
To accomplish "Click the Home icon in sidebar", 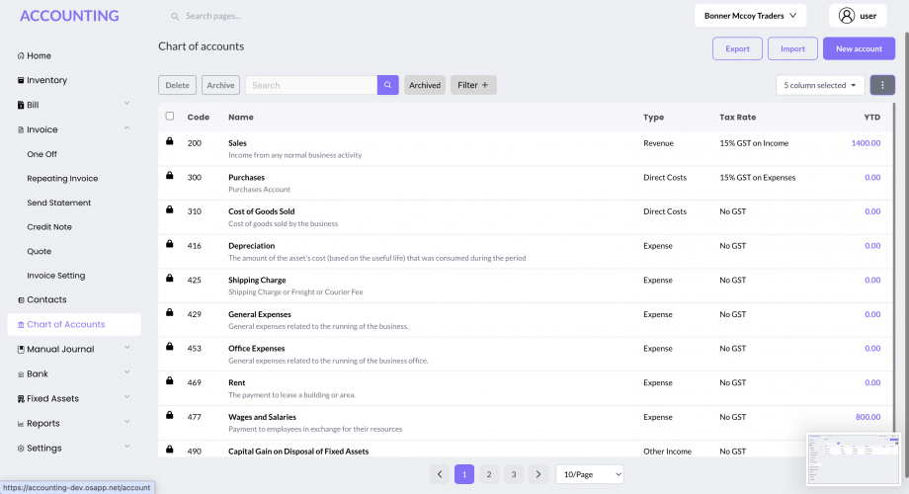I will point(21,55).
